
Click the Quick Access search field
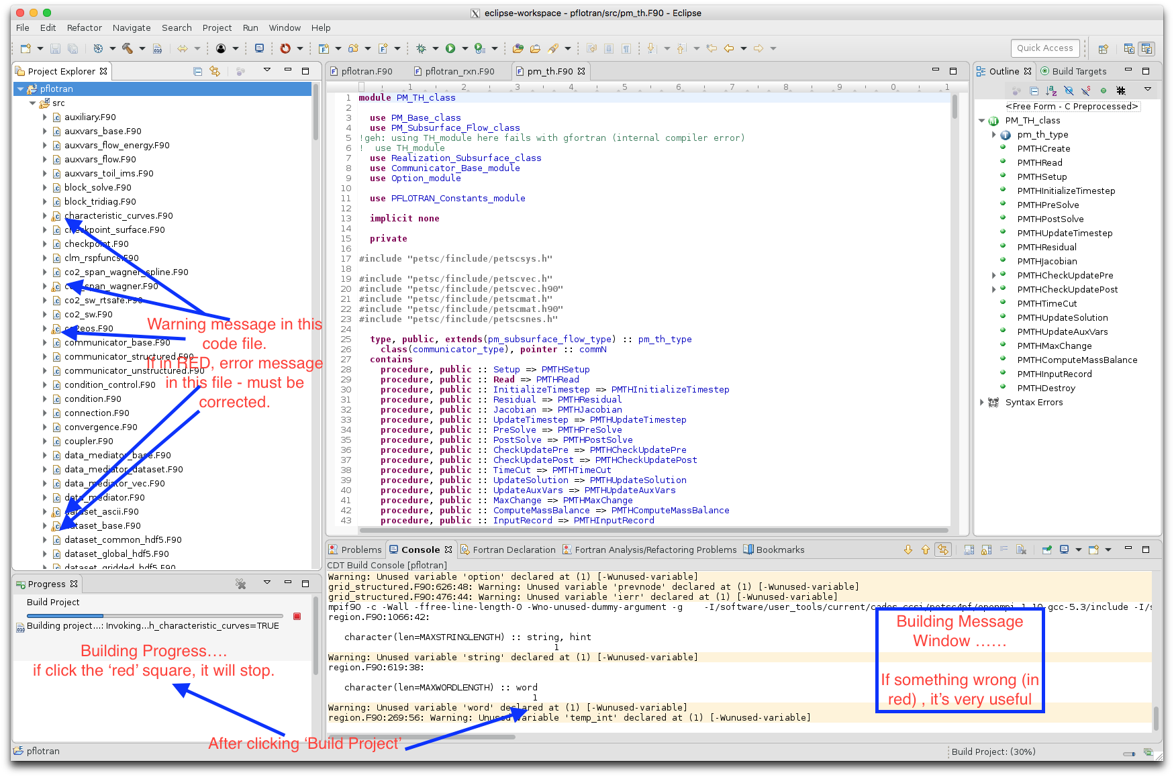(1044, 48)
